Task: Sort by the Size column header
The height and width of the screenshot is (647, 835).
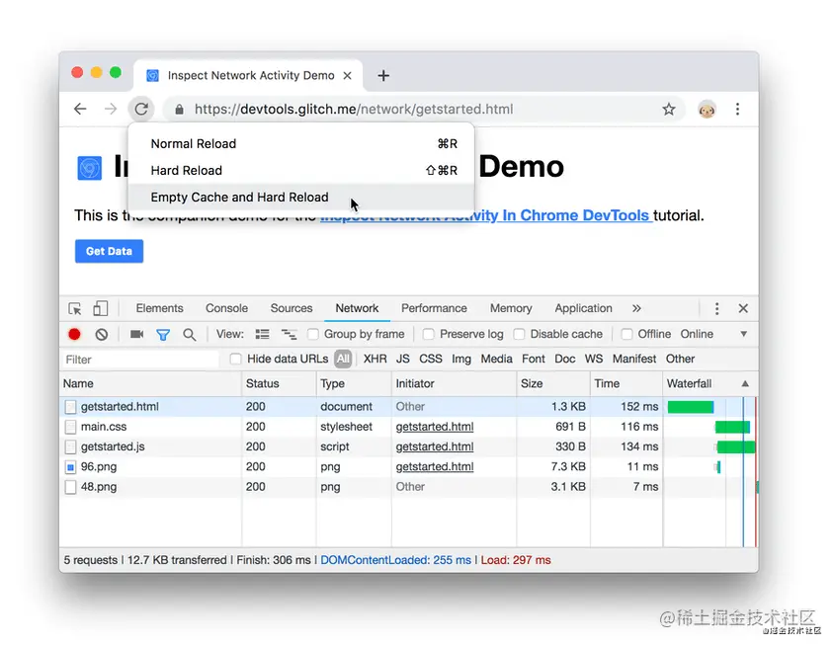Action: [x=552, y=384]
